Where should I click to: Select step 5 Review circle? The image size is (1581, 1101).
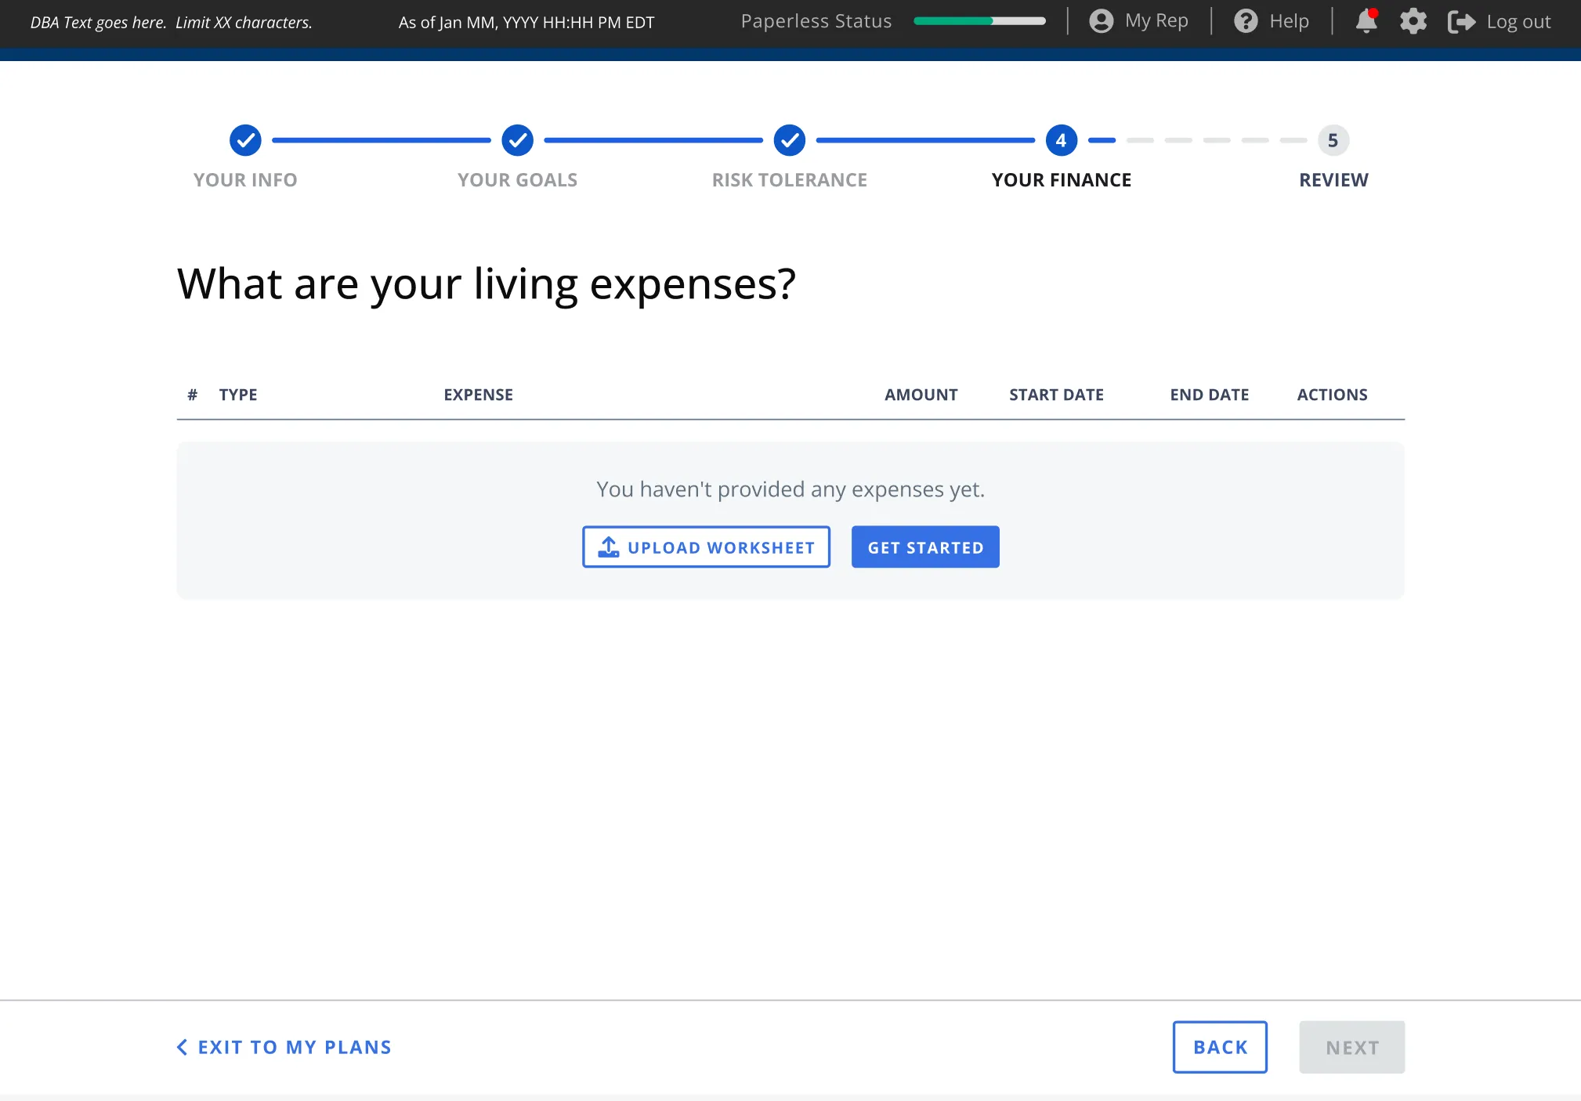1333,140
